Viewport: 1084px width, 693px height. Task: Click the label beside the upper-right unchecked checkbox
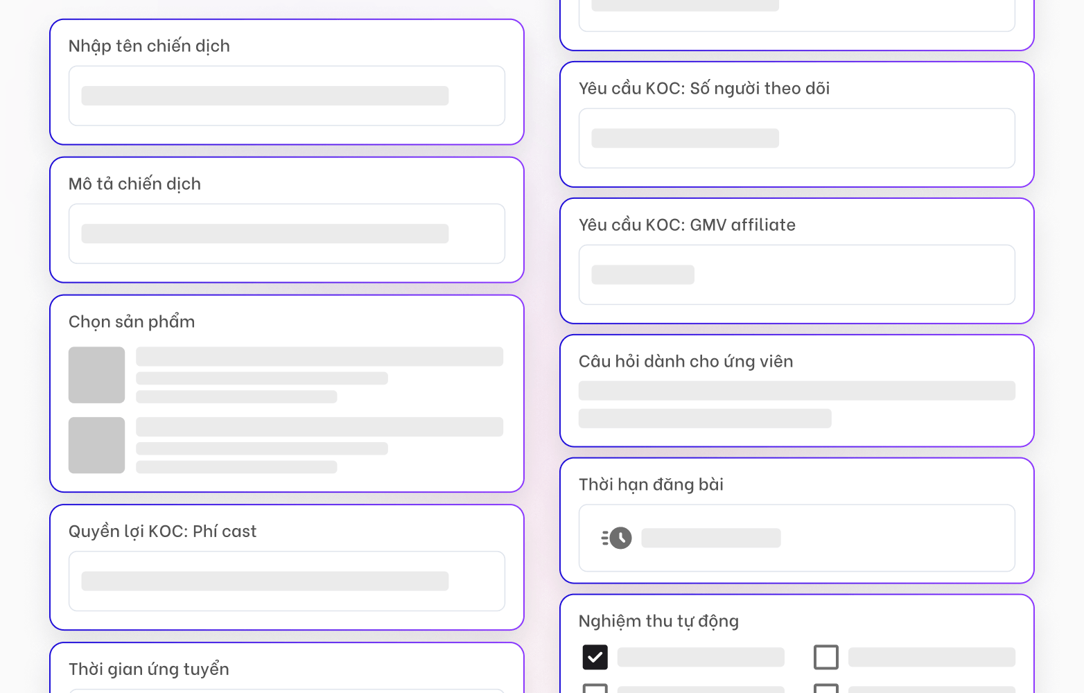click(932, 657)
